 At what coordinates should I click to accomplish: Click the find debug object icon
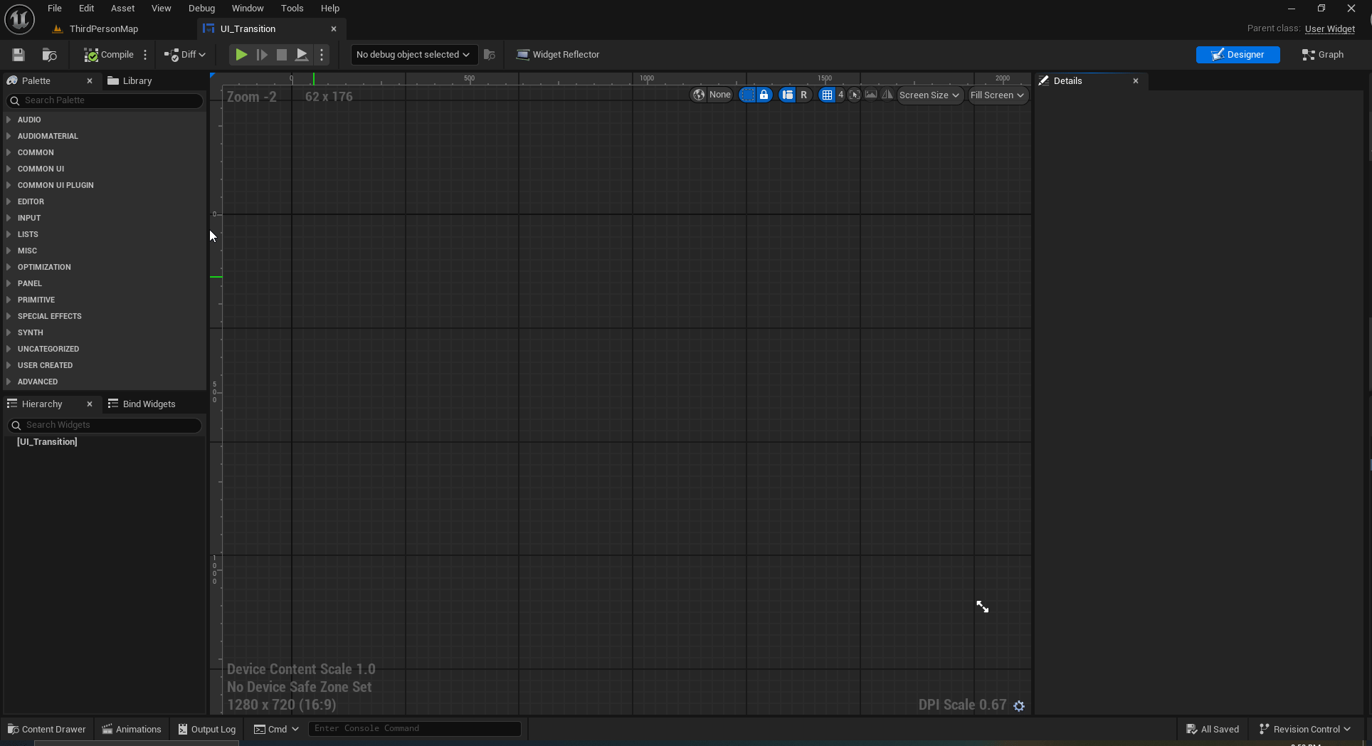point(490,55)
